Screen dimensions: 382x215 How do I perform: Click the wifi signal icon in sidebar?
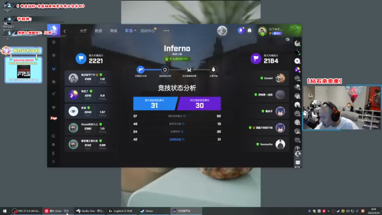pos(53,107)
